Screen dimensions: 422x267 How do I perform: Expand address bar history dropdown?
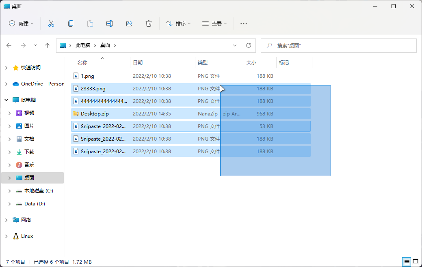tap(235, 45)
